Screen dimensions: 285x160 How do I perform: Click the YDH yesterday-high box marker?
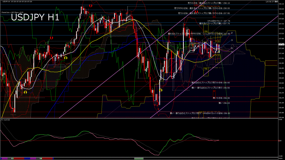[206, 31]
